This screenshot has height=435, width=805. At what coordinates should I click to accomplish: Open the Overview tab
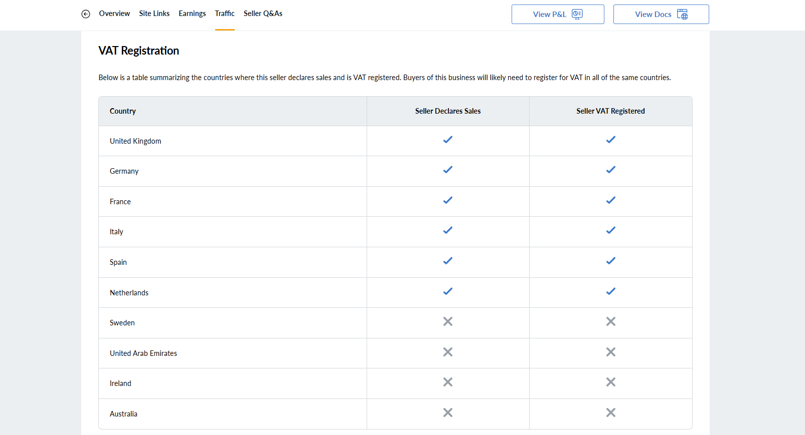coord(114,14)
